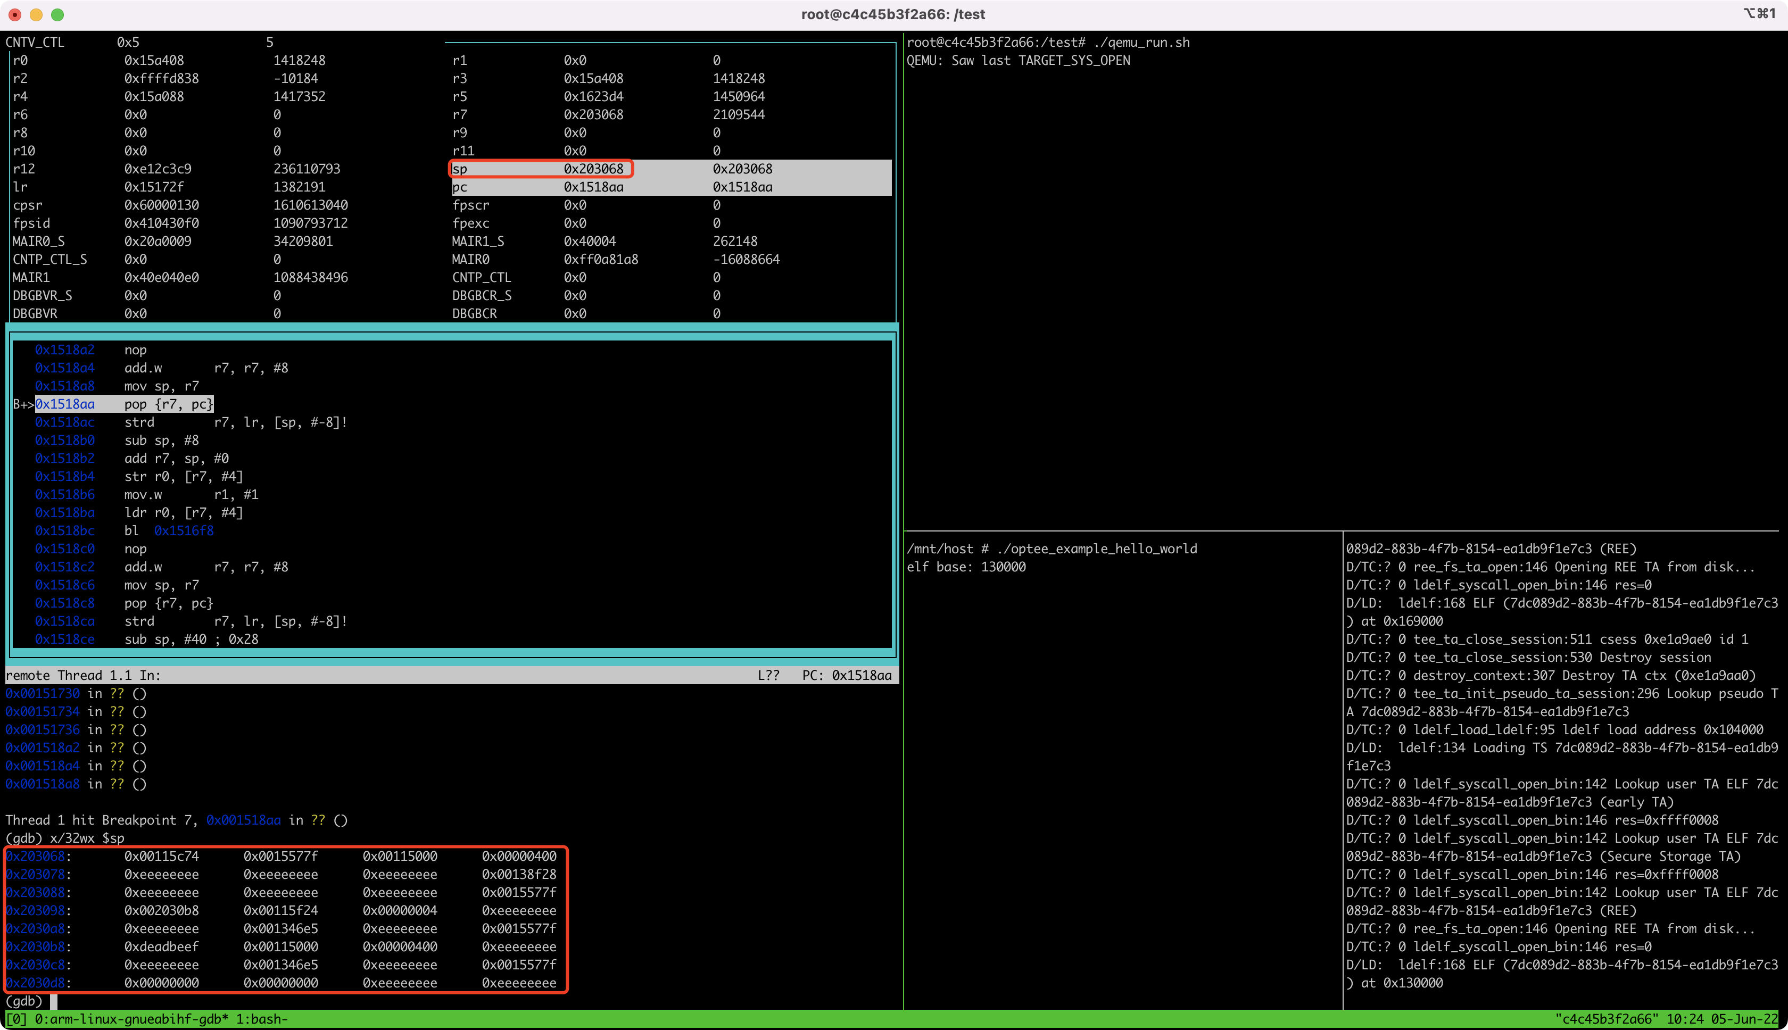Click branch target address 0x1516f8
1788x1030 pixels.
[x=184, y=530]
